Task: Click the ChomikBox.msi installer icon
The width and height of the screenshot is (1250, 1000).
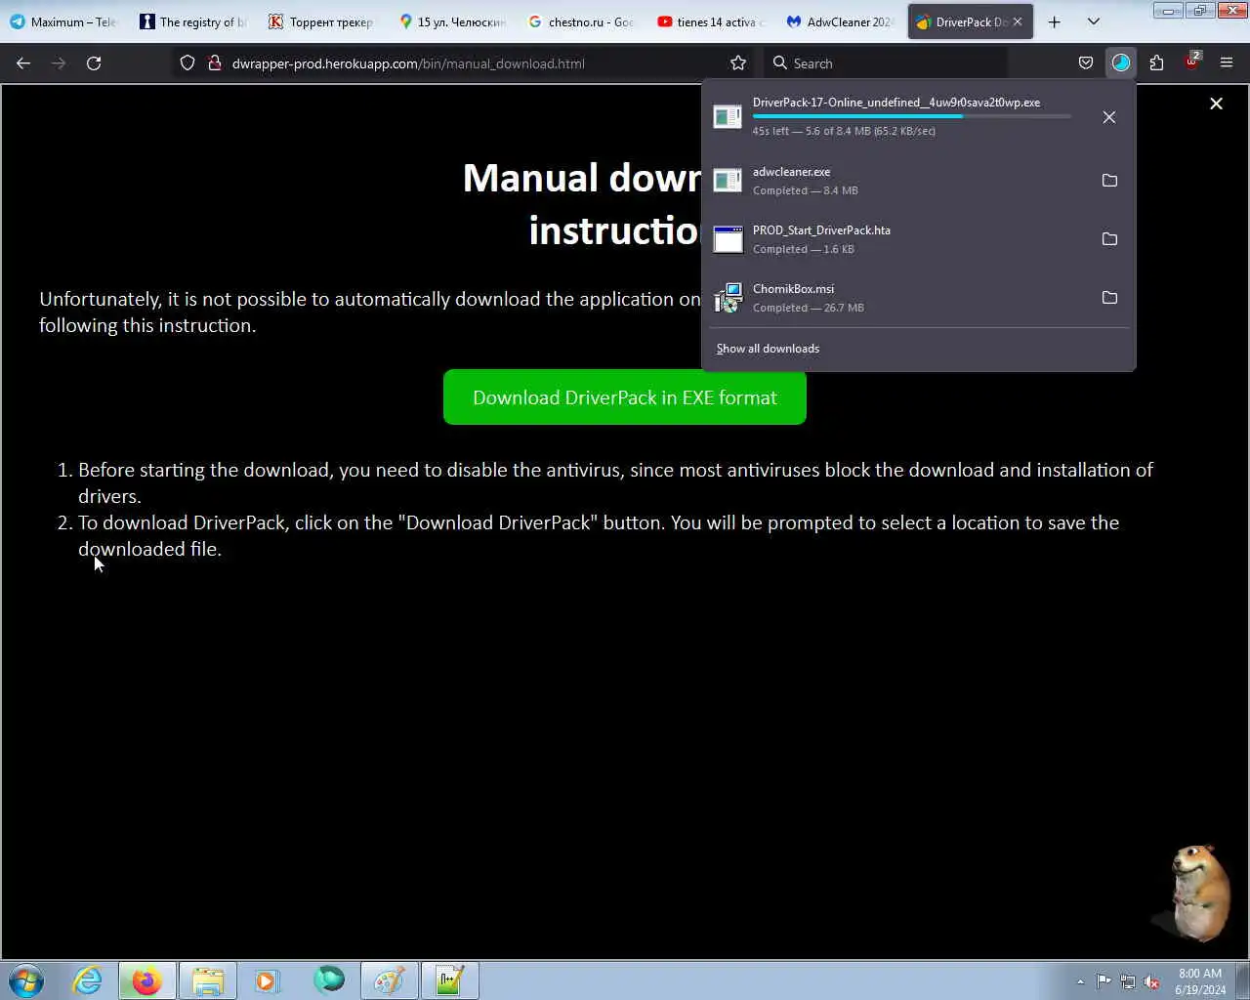Action: click(728, 298)
